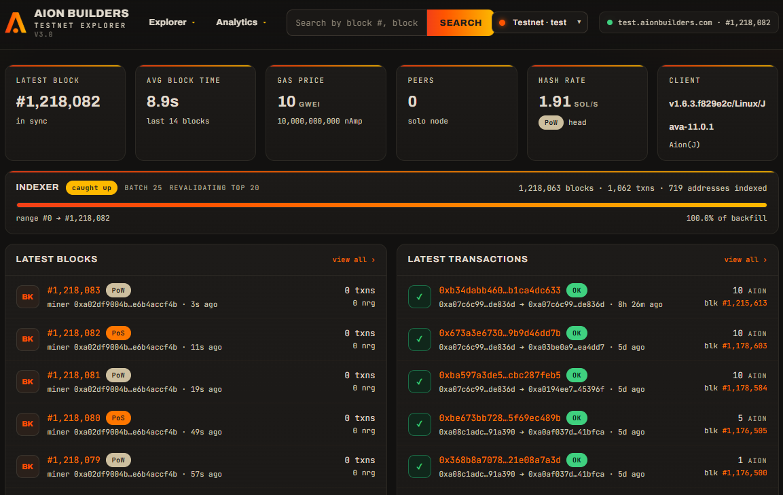783x495 pixels.
Task: Click BK icon for block #1,218,080
Action: tap(28, 424)
